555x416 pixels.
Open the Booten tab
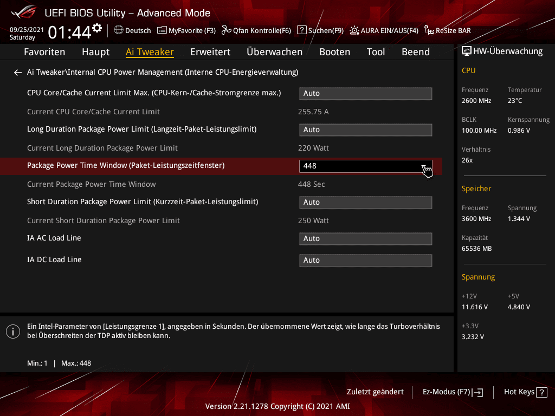point(334,52)
